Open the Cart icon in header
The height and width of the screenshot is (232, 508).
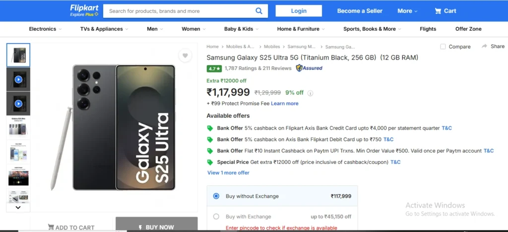point(438,11)
